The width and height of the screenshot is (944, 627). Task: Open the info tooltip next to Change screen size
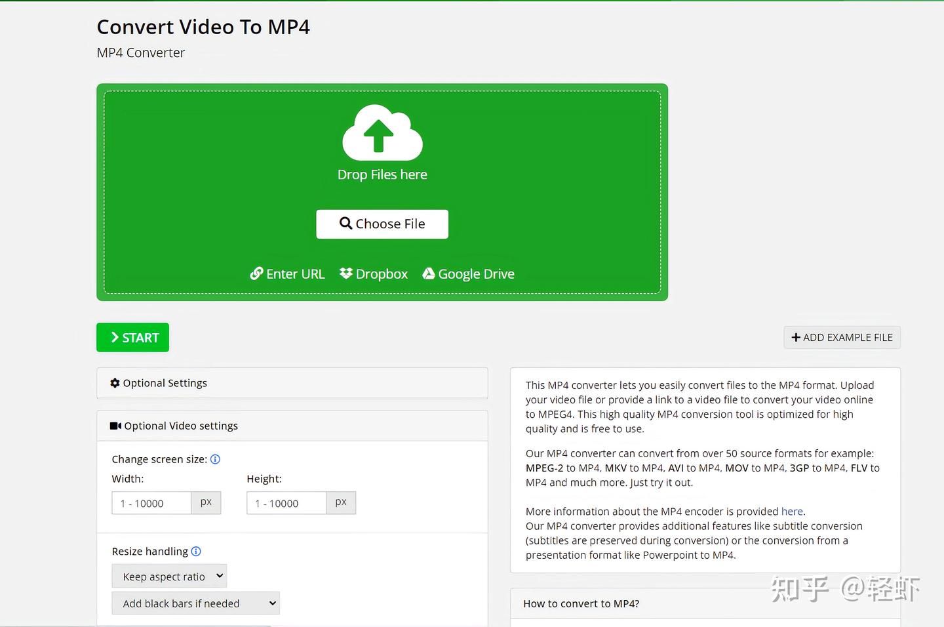coord(215,459)
